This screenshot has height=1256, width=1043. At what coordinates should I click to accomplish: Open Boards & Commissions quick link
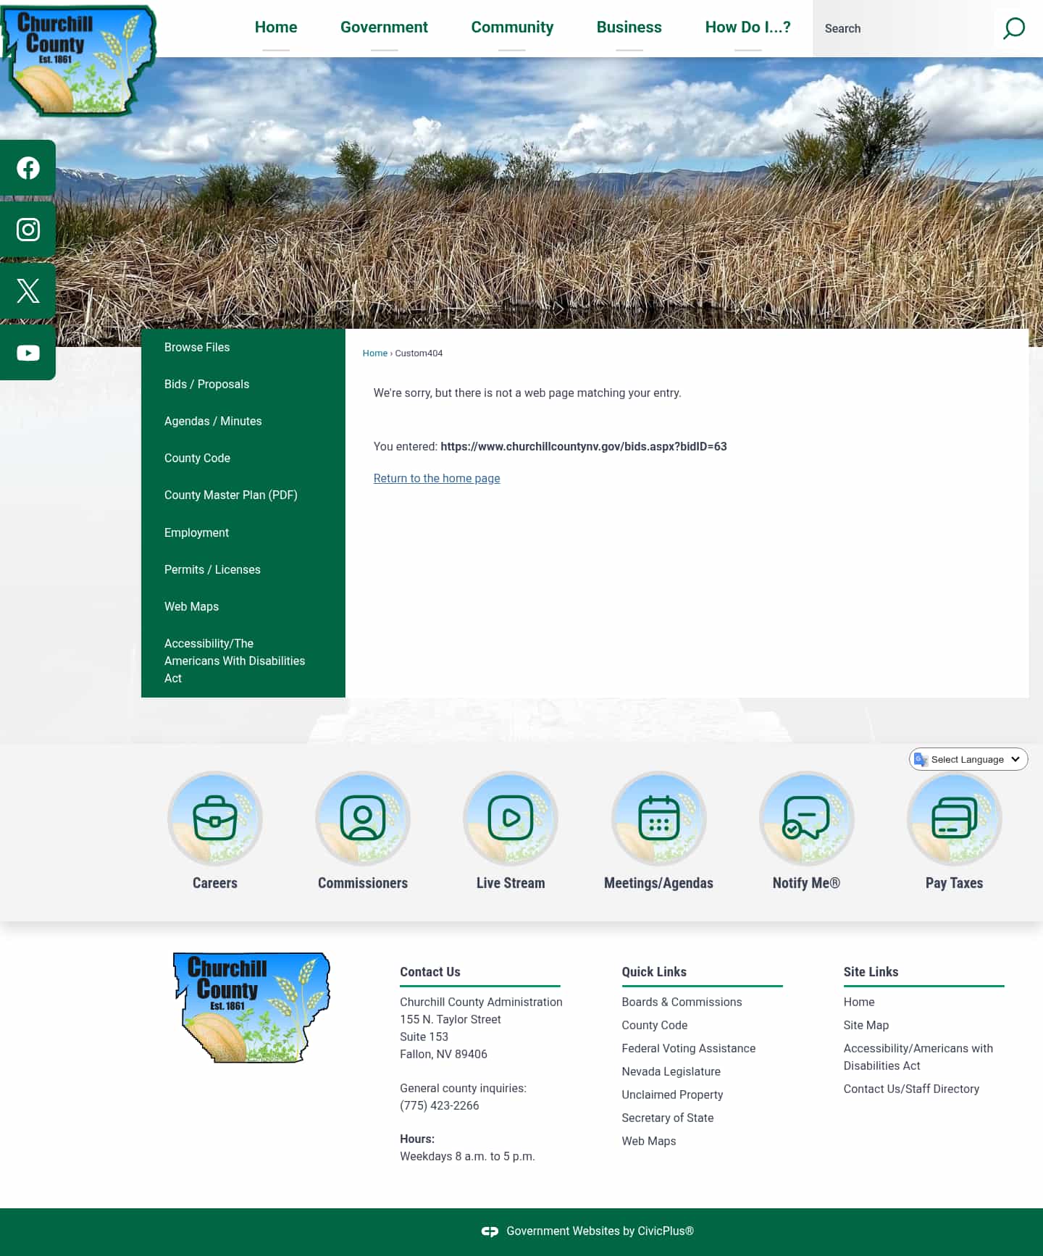pos(682,1002)
